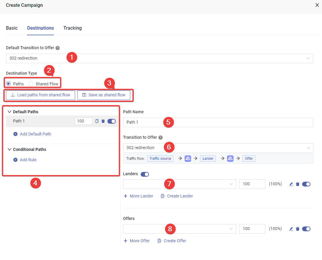Screen dimensions: 322x260
Task: Close the Create Campaign dialog
Action: click(317, 5)
